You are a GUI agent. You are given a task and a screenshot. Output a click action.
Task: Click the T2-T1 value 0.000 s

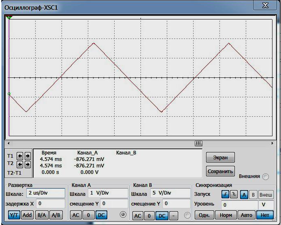(x=50, y=172)
